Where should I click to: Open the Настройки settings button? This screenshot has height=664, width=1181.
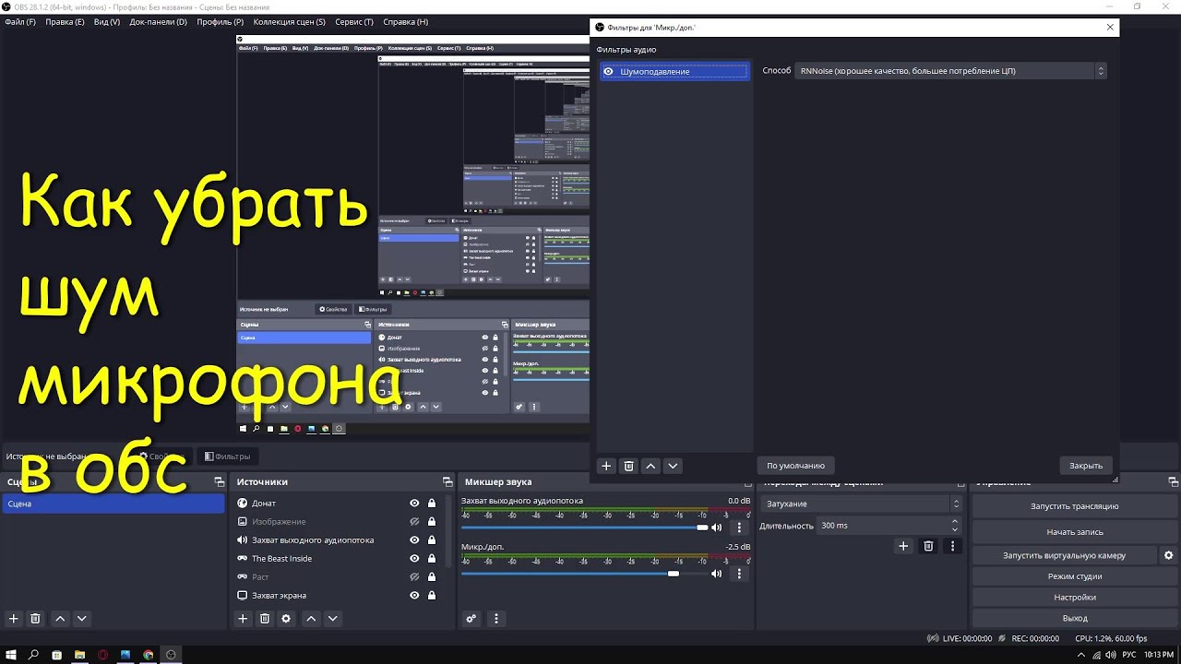click(x=1074, y=598)
